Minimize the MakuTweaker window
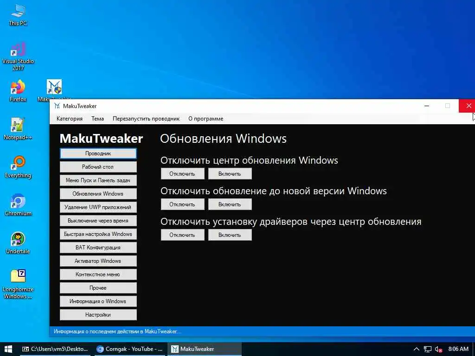 click(x=427, y=106)
